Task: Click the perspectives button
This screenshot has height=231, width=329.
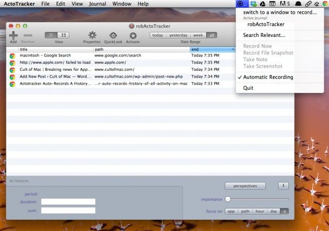Action: pos(245,186)
